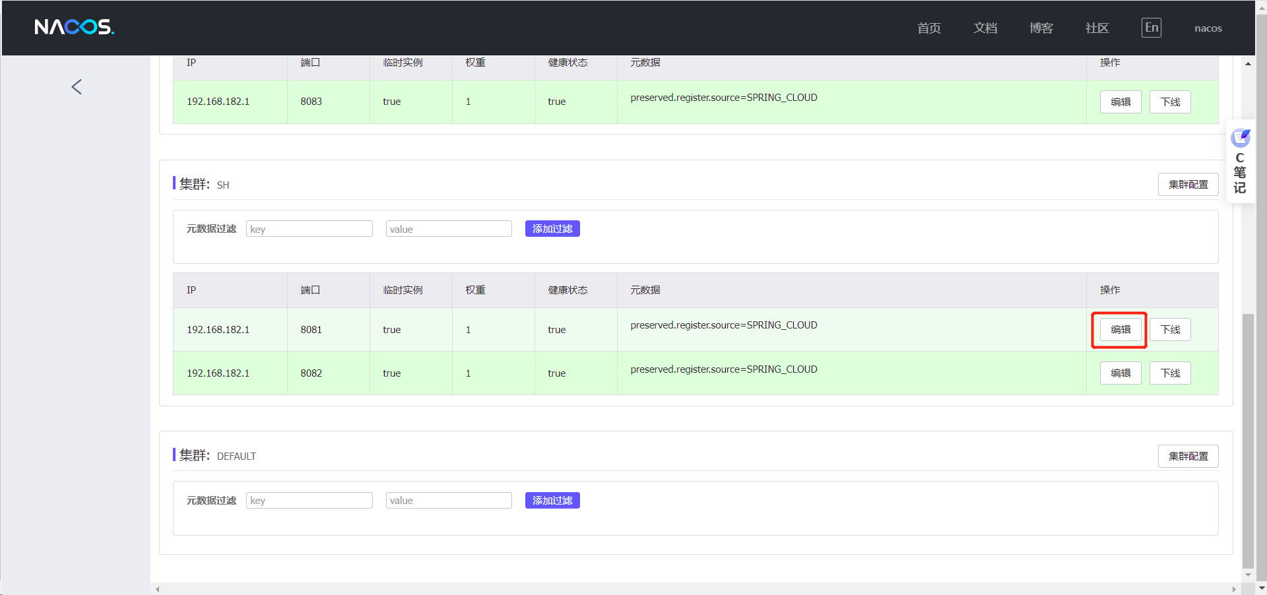Open the nacos user menu
1267x595 pixels.
click(1208, 28)
